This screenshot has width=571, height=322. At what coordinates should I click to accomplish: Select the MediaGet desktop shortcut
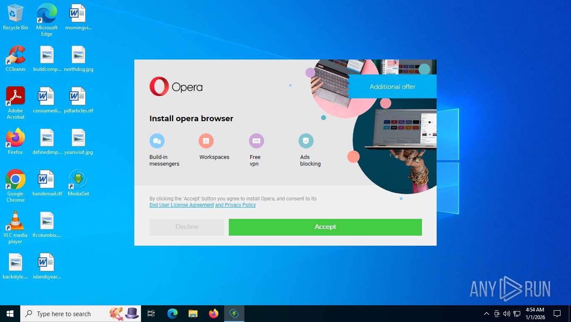point(79,183)
